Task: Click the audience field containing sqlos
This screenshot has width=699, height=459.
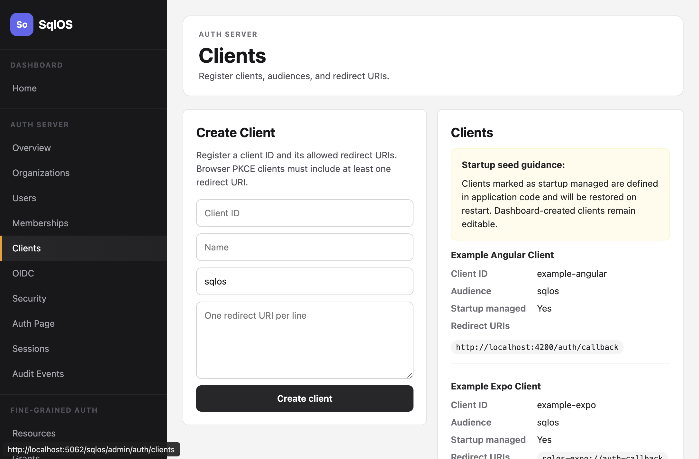Action: [x=304, y=281]
